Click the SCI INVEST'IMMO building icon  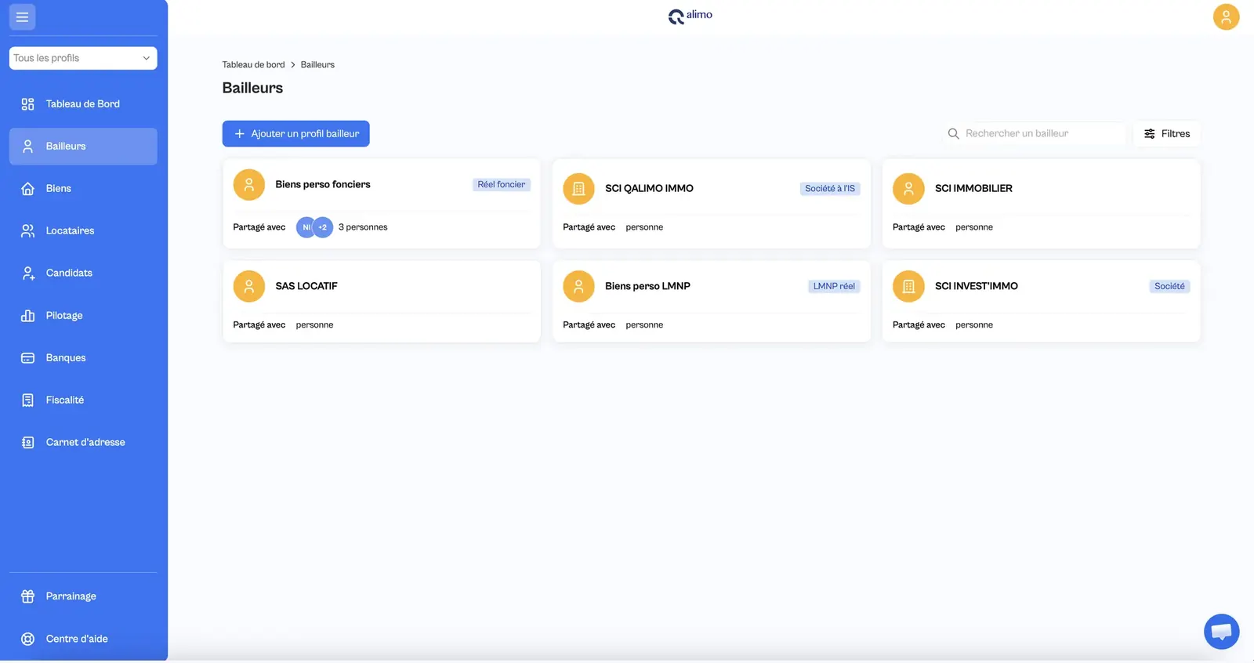[908, 287]
